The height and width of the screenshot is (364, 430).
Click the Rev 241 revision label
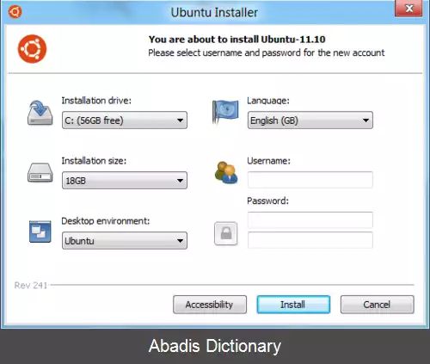point(31,286)
